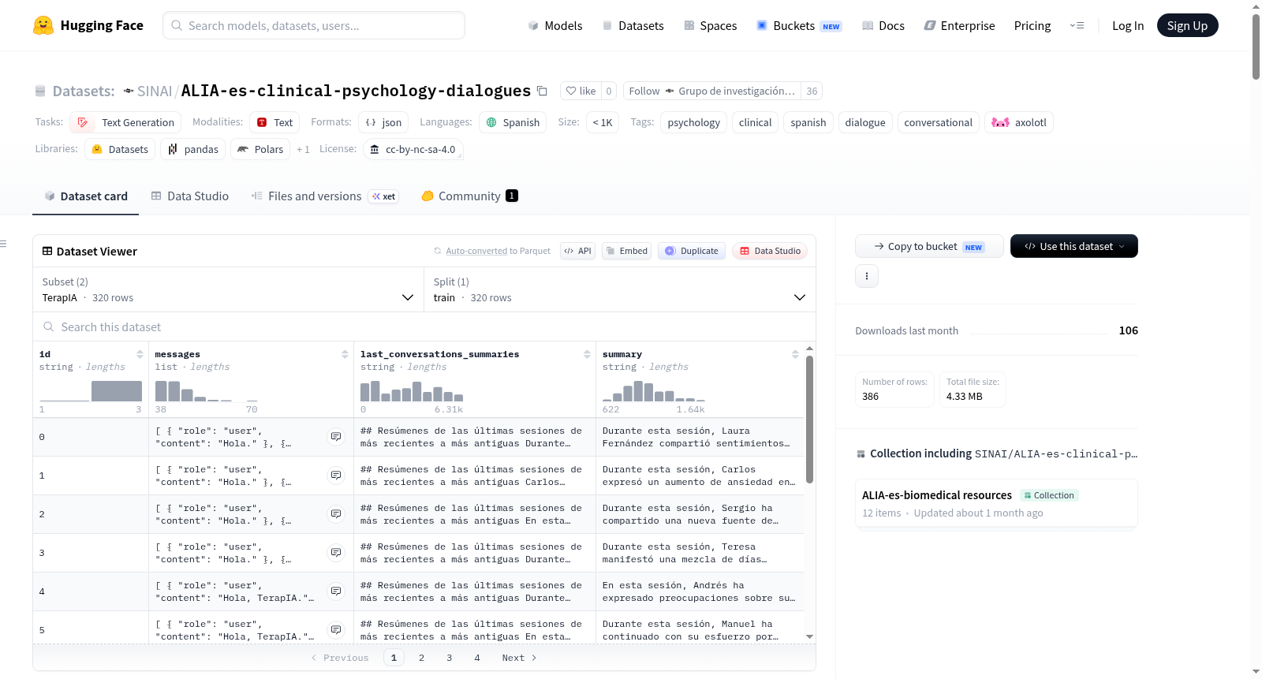Click the Copy to bucket button
Viewport: 1262px width, 679px height.
point(929,246)
